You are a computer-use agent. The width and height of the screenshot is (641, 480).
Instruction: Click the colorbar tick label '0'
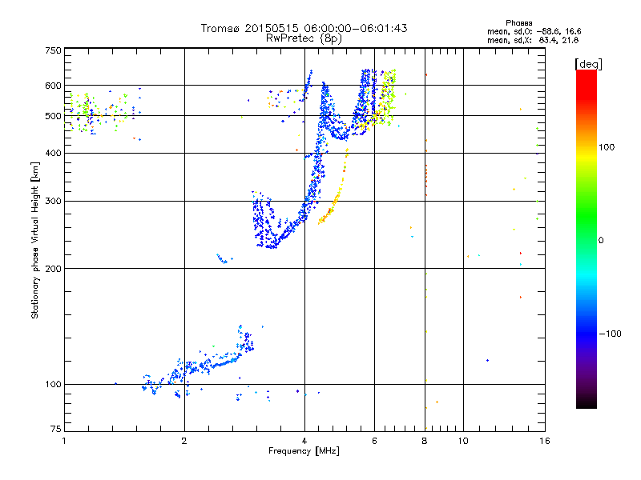(601, 240)
